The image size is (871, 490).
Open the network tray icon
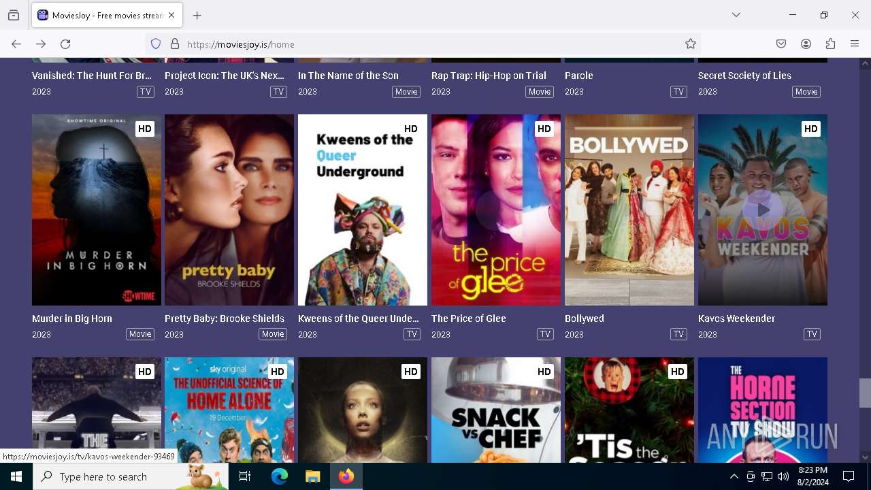[x=767, y=476]
